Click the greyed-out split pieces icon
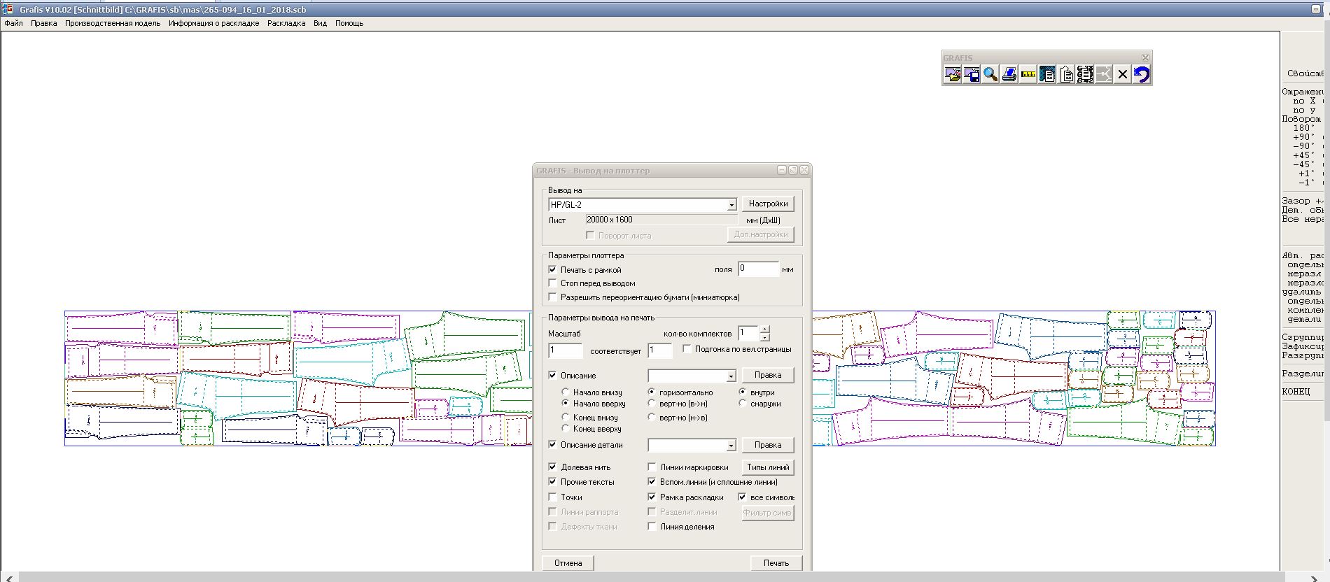This screenshot has height=582, width=1330. click(1104, 74)
